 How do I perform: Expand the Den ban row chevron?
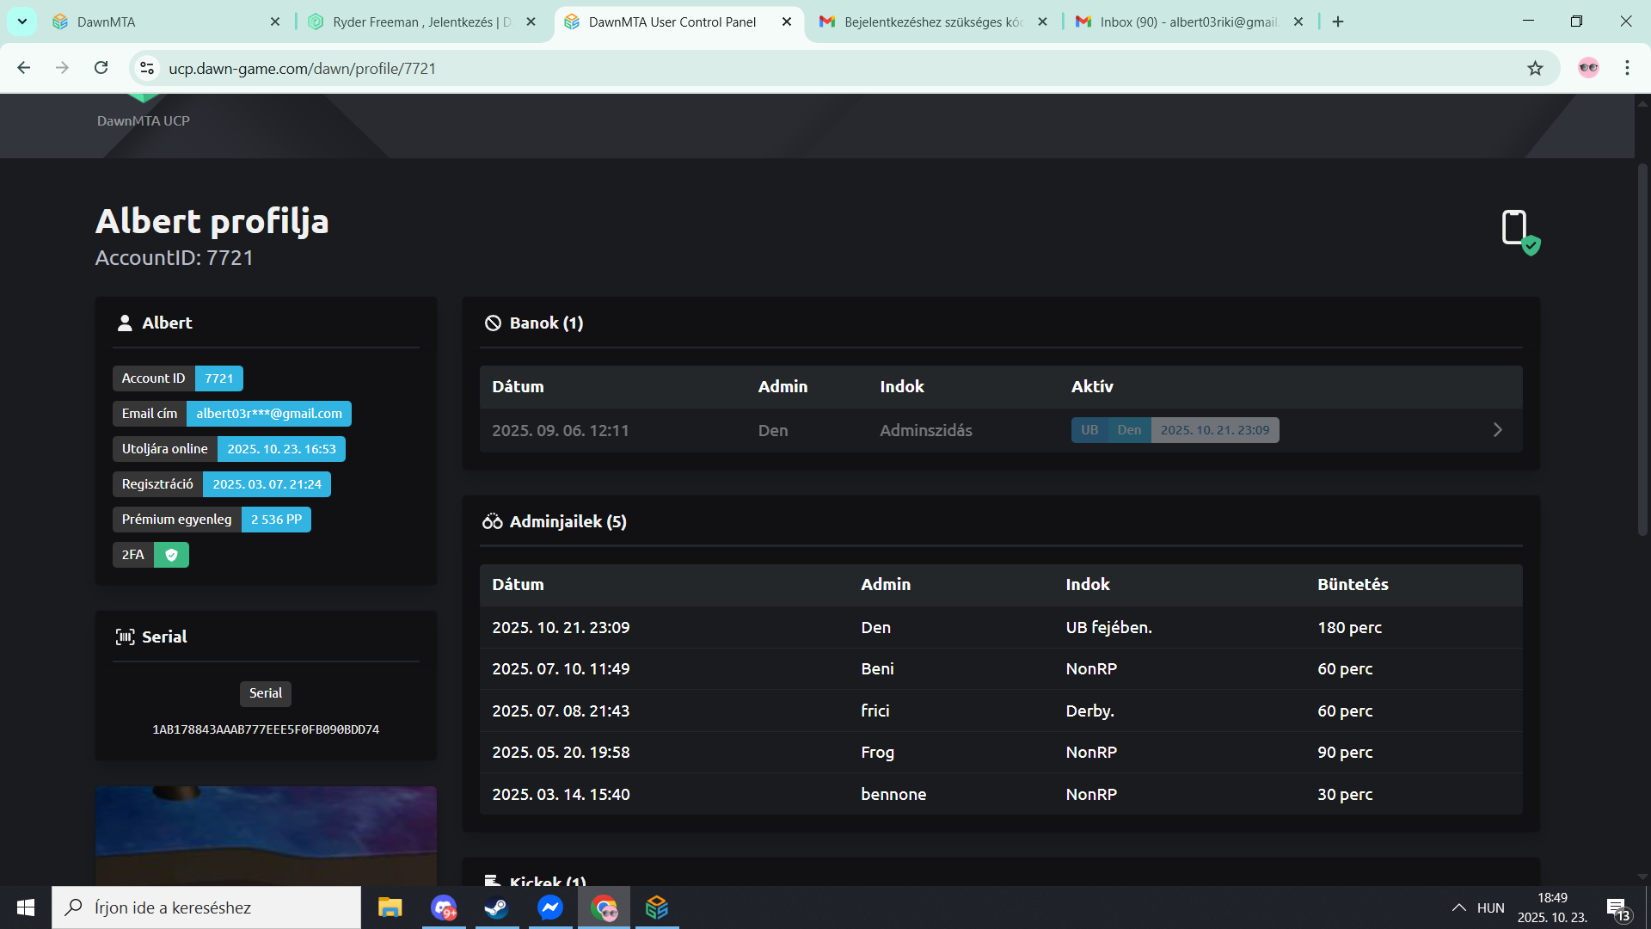(1497, 430)
